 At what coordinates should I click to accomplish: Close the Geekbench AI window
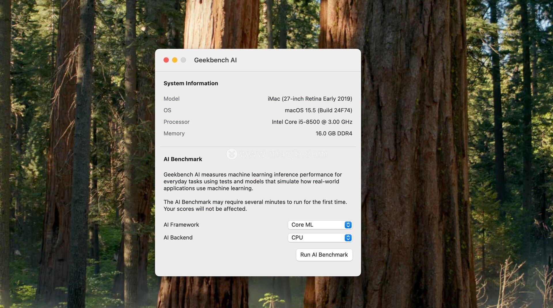pos(166,60)
